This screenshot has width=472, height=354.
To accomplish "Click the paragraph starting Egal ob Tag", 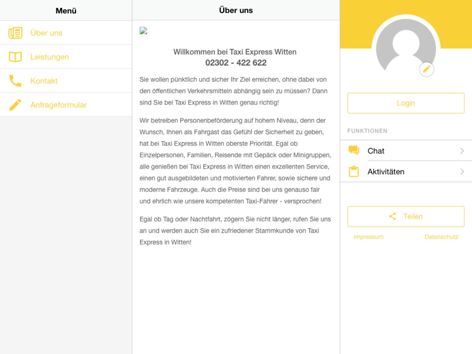I will coord(235,231).
